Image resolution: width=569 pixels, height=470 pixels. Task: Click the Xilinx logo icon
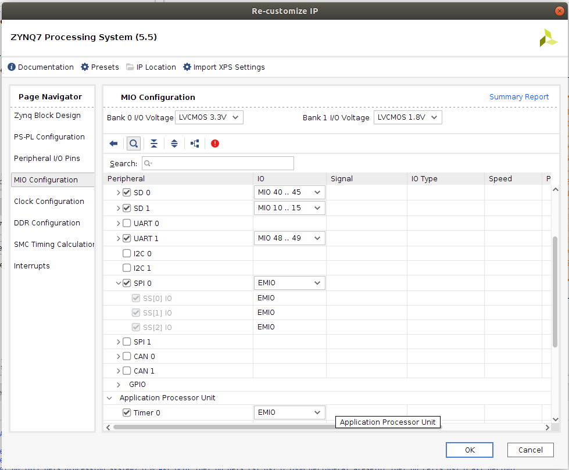pyautogui.click(x=548, y=38)
